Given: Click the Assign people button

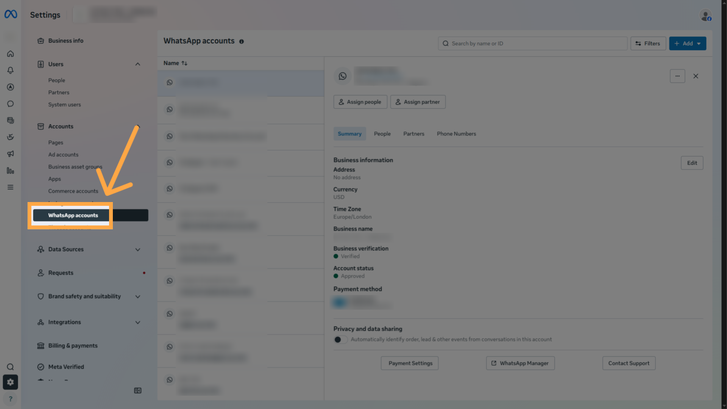Looking at the screenshot, I should pyautogui.click(x=360, y=102).
